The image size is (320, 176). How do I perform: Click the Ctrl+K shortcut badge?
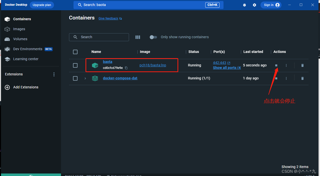(x=212, y=5)
